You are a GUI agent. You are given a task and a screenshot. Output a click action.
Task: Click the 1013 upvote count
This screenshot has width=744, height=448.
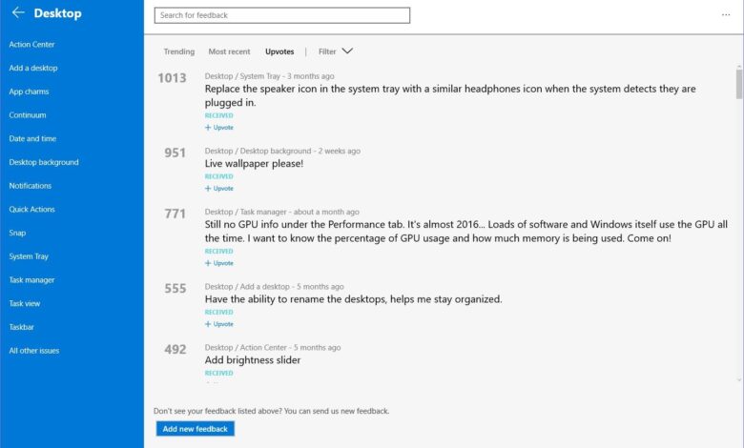pyautogui.click(x=172, y=78)
